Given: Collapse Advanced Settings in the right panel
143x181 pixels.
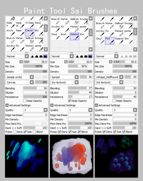Looking at the screenshot, I should (96, 105).
